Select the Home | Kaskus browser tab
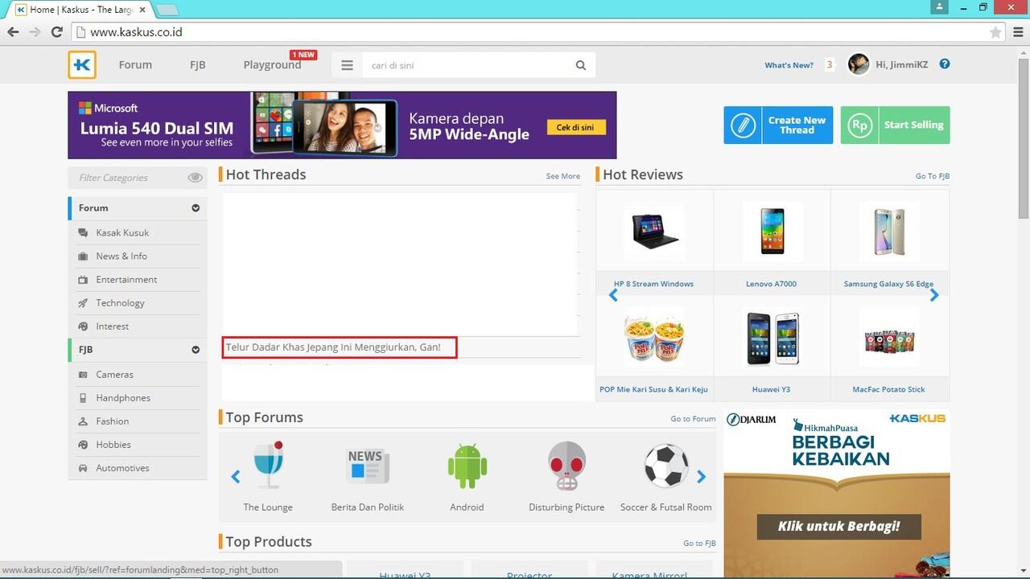 pyautogui.click(x=77, y=10)
